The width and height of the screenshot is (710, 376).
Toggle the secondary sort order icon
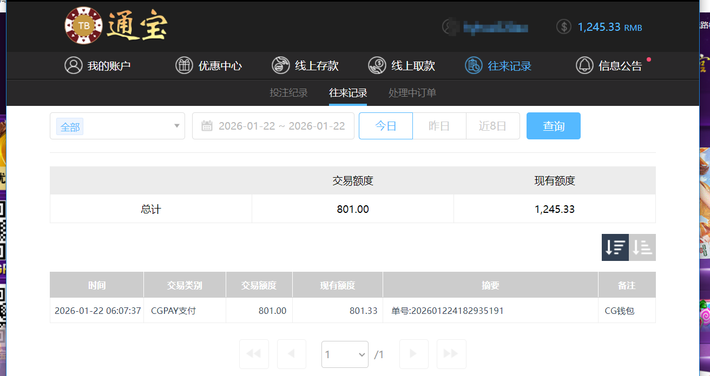642,247
